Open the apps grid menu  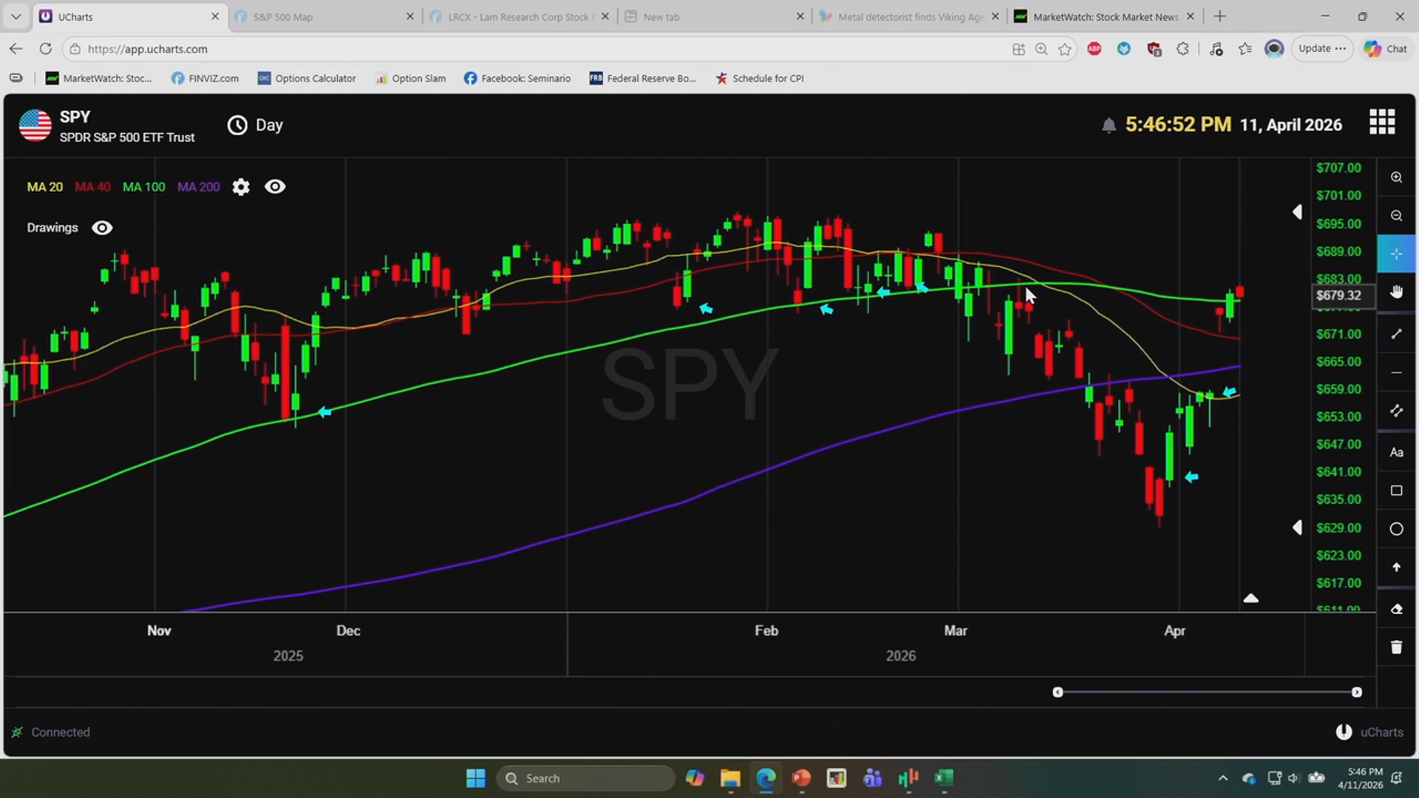tap(1382, 122)
